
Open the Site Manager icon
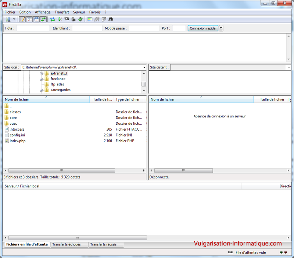click(x=8, y=19)
